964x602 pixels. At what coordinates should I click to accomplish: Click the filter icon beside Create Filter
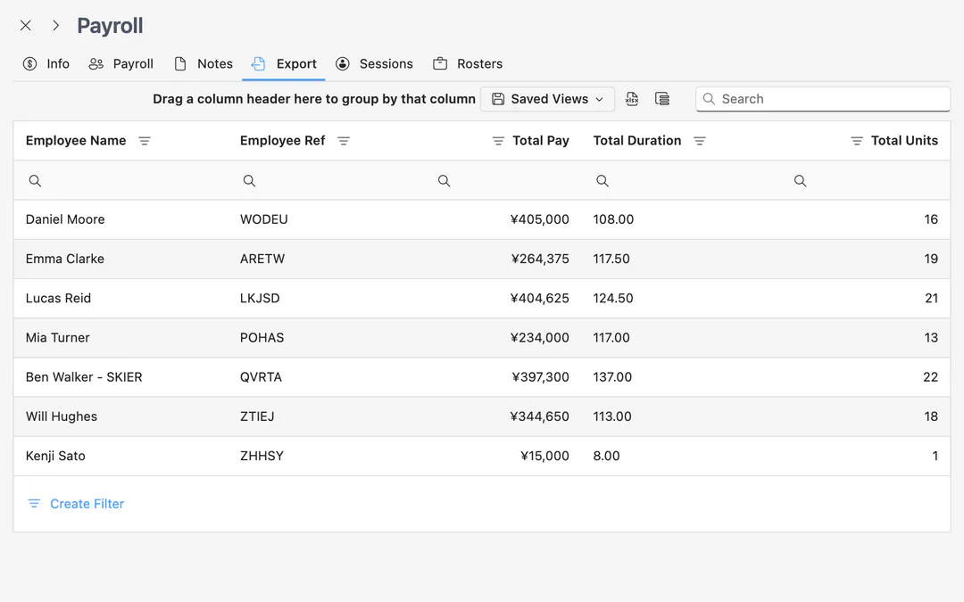tap(34, 504)
